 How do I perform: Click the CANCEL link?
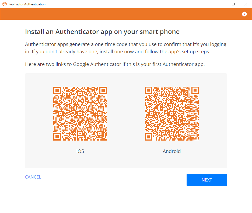pos(33,177)
